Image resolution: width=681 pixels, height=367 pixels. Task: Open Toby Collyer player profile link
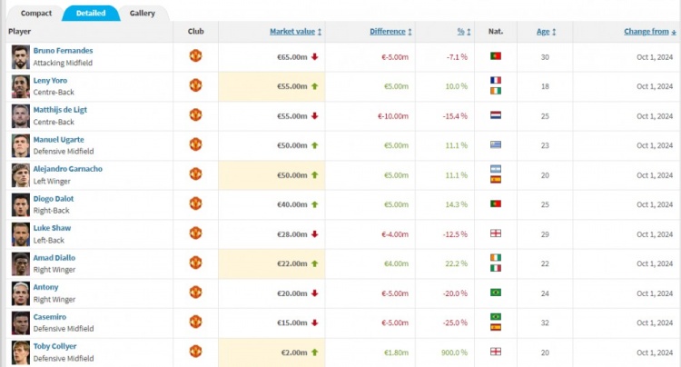point(54,346)
